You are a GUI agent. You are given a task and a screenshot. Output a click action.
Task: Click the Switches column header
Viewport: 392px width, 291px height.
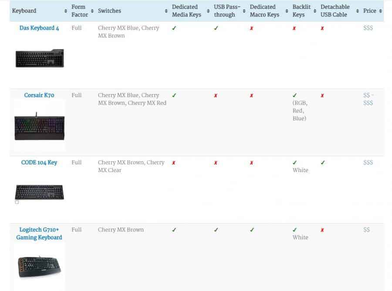pyautogui.click(x=109, y=11)
